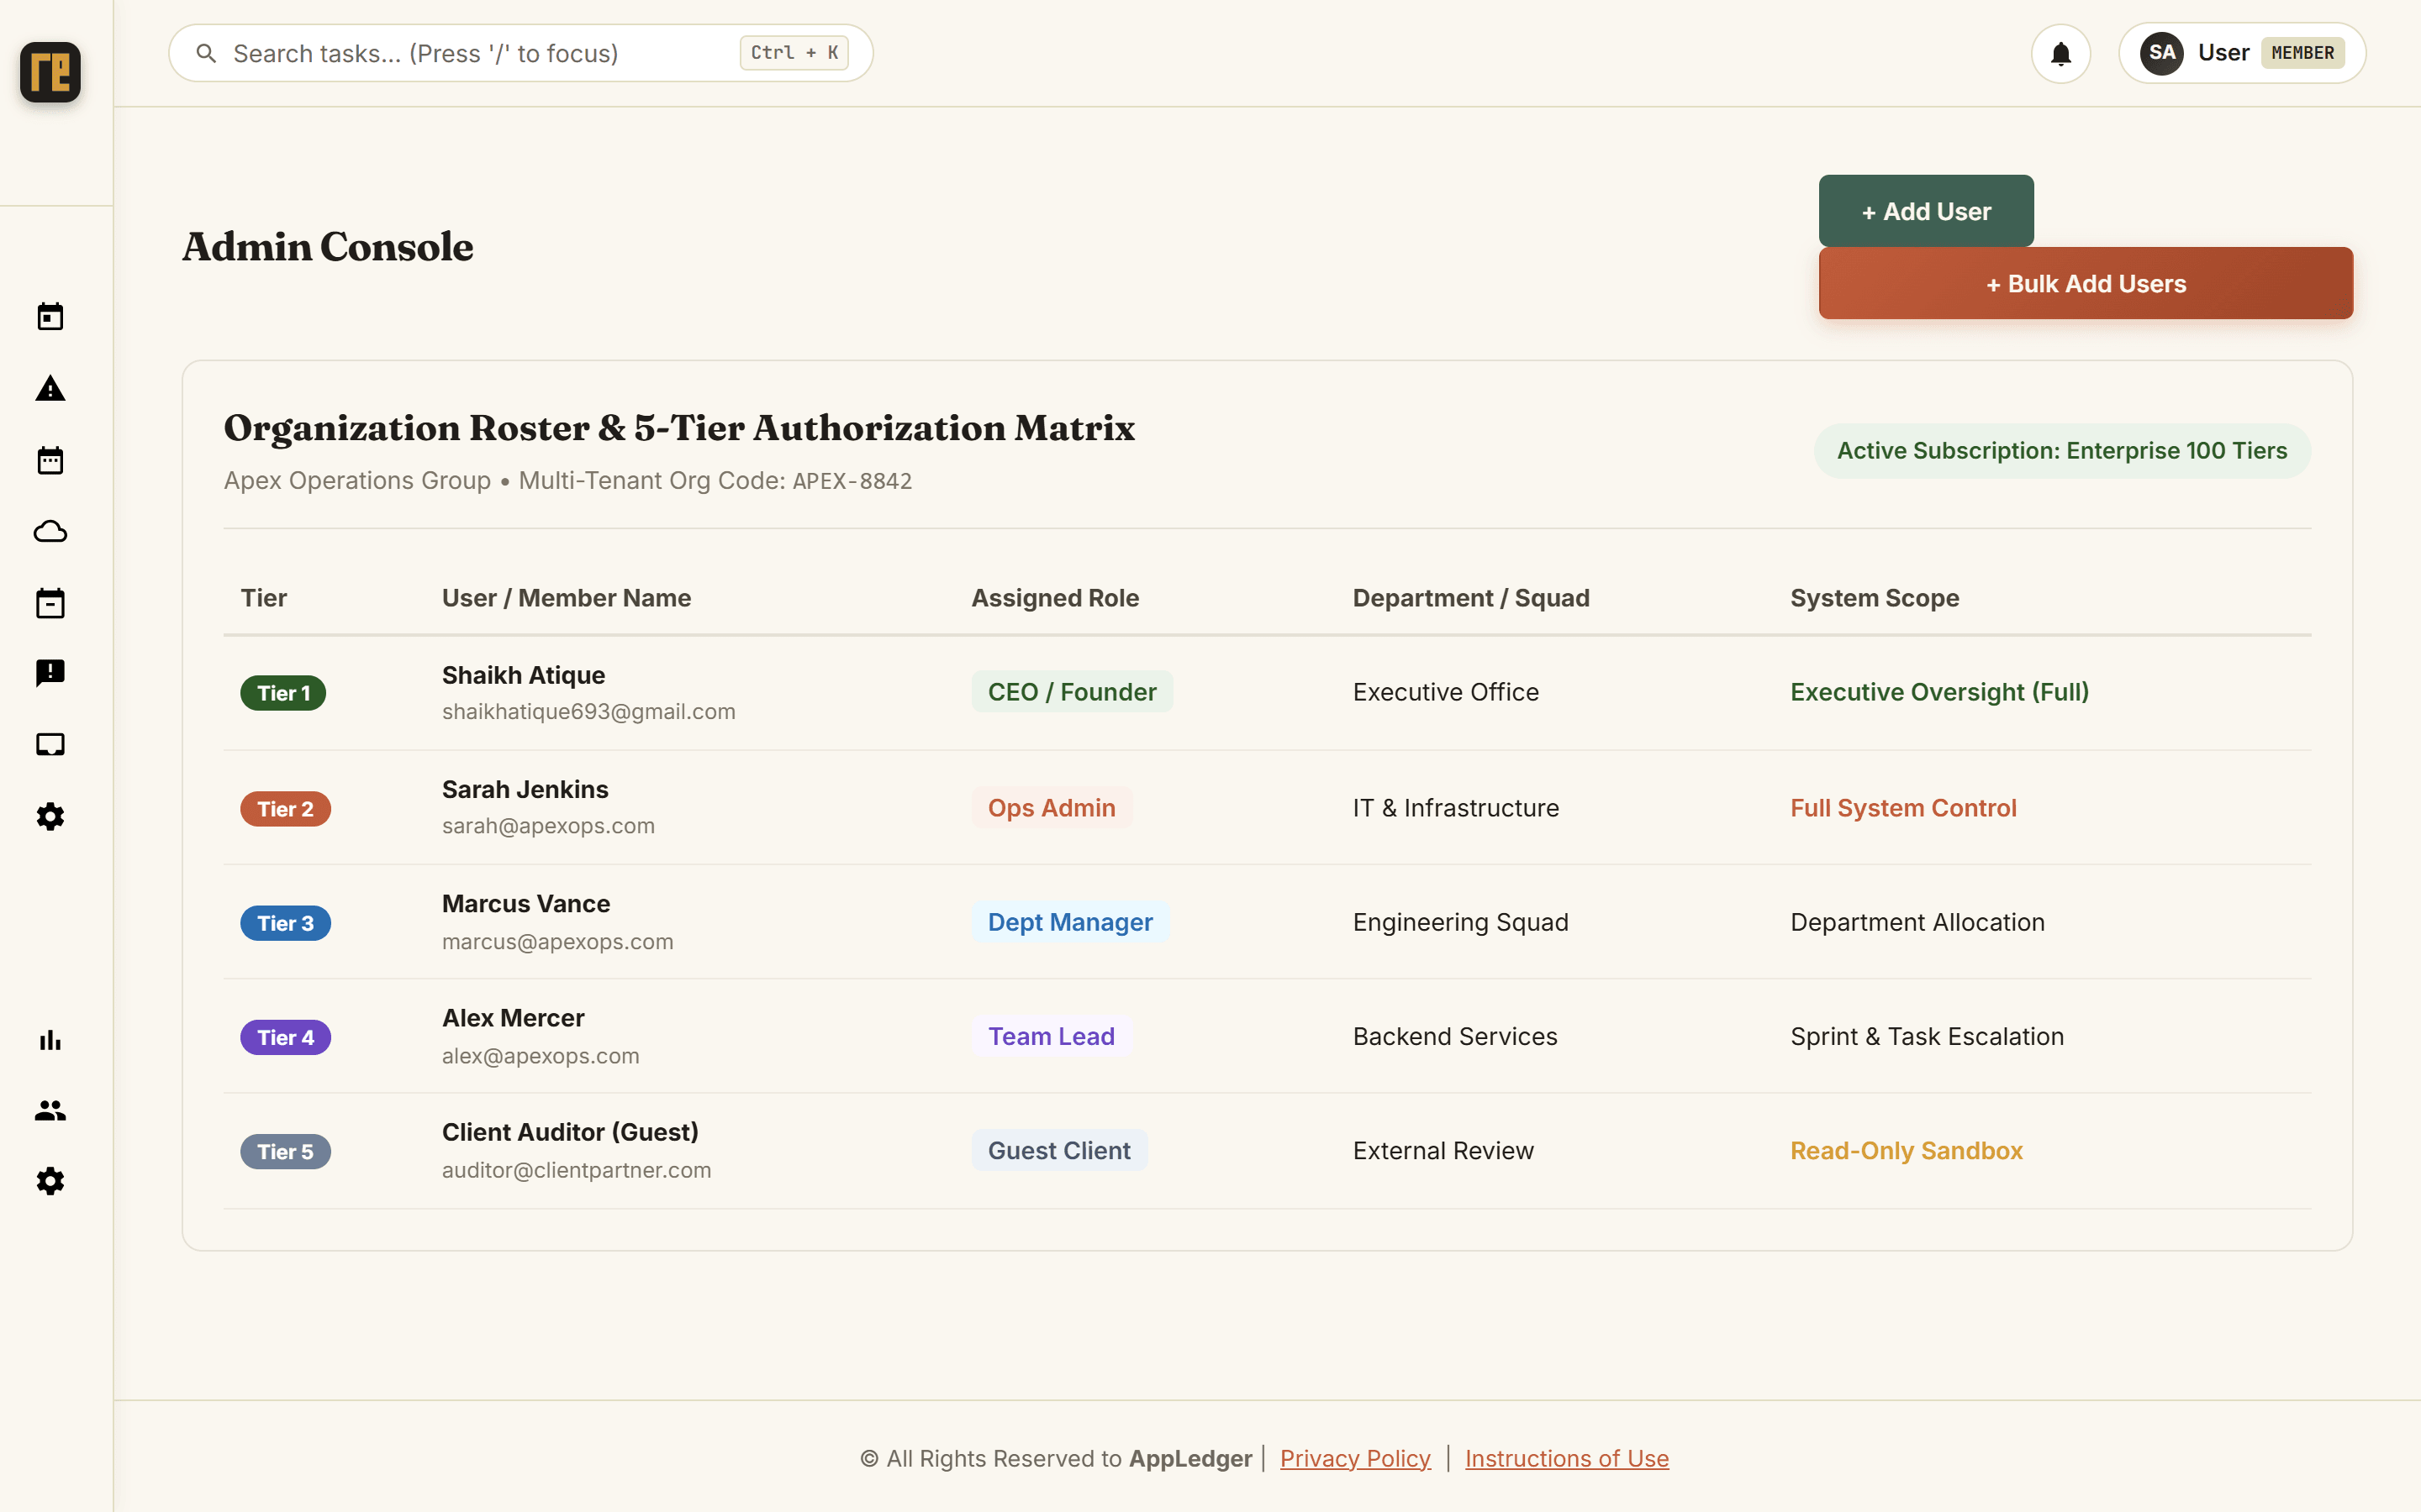Click the Active Subscription Enterprise badge
The width and height of the screenshot is (2421, 1512).
pos(2062,451)
